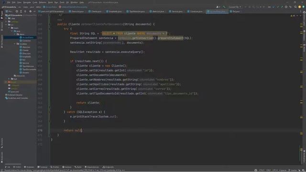Click the Git push arrow icon
Screen dimensions: 306x172
(282, 7)
